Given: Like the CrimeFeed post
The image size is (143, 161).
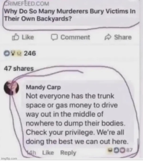Looking at the screenshot, I should click(23, 37).
